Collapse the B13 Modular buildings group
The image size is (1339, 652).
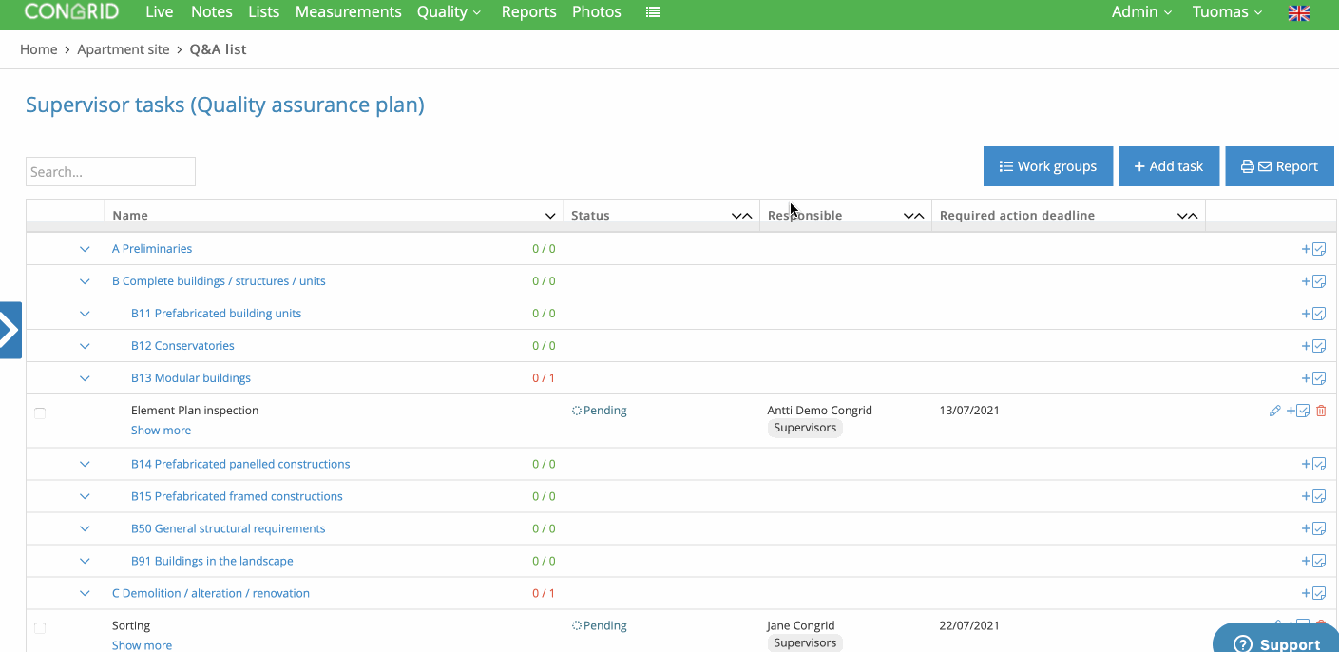(x=85, y=378)
